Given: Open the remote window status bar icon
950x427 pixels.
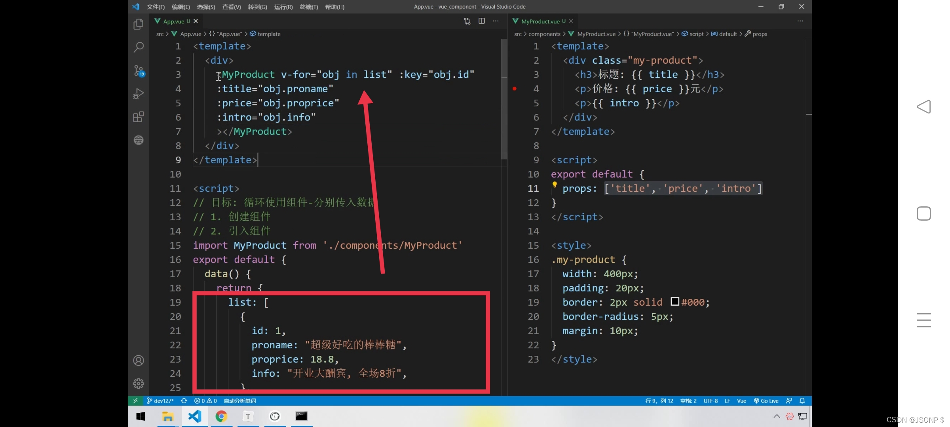Looking at the screenshot, I should click(135, 401).
